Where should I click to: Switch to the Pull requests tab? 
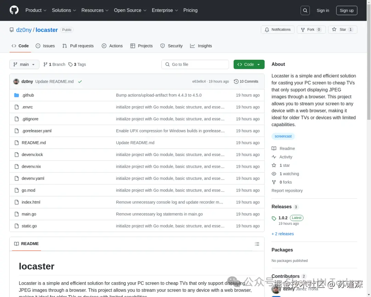click(78, 46)
